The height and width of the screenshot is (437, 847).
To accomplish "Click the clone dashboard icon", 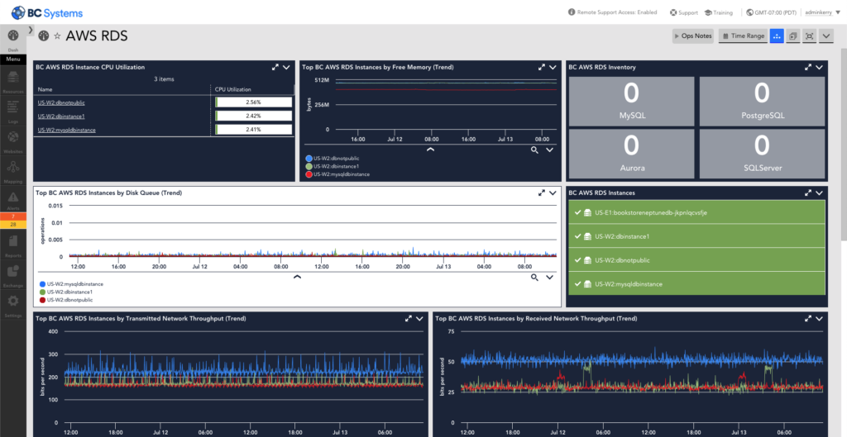I will [793, 36].
